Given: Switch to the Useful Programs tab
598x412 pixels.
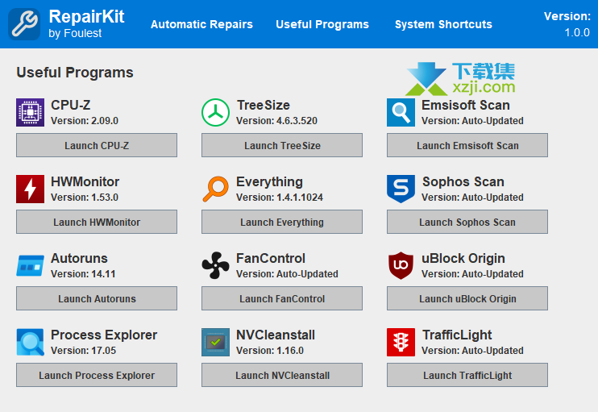Looking at the screenshot, I should (x=322, y=24).
